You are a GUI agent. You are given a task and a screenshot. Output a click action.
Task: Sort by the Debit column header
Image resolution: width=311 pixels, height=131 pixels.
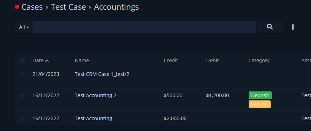coord(212,60)
